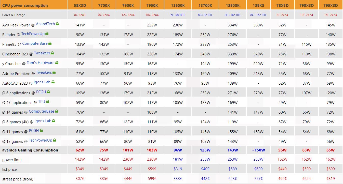Visit the Tom's Hardware link for y Cruncher

pyautogui.click(x=41, y=63)
